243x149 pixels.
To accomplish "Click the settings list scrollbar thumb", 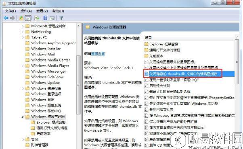I will (x=237, y=62).
